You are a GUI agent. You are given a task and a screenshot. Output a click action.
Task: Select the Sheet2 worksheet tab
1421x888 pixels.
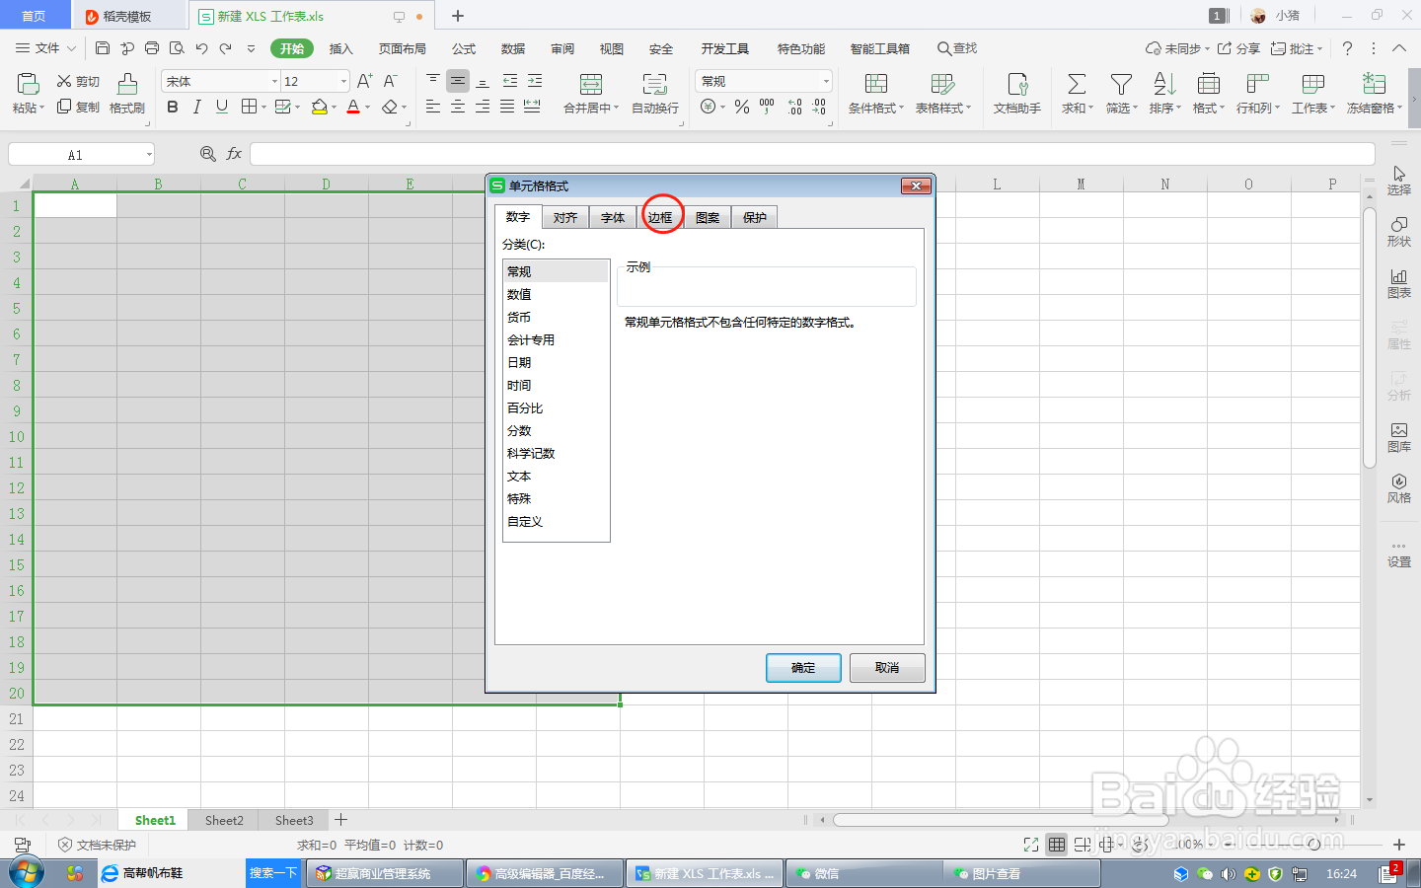point(224,820)
